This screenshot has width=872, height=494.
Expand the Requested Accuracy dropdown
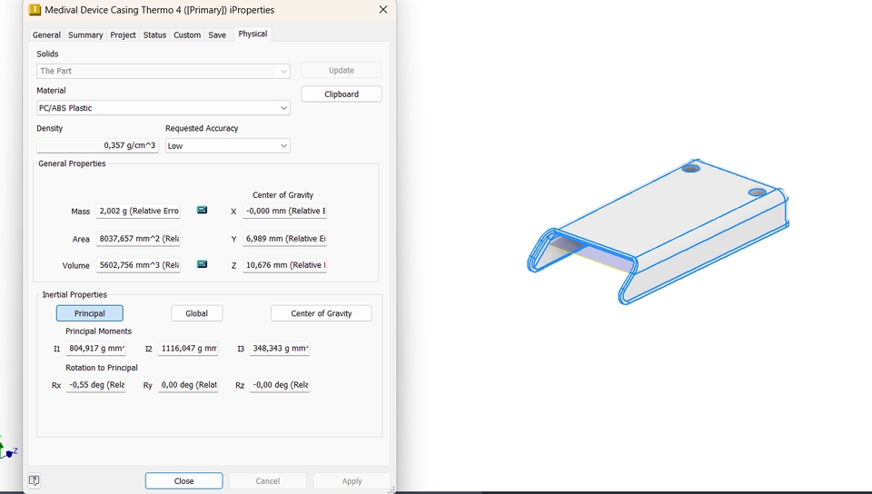(x=227, y=145)
